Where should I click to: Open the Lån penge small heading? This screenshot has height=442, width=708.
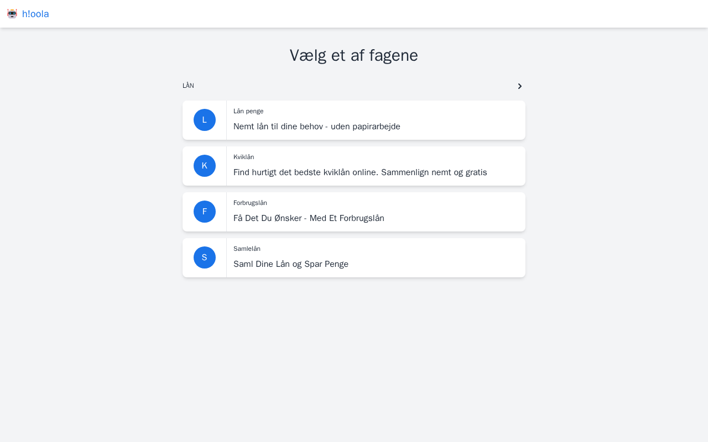pyautogui.click(x=248, y=111)
